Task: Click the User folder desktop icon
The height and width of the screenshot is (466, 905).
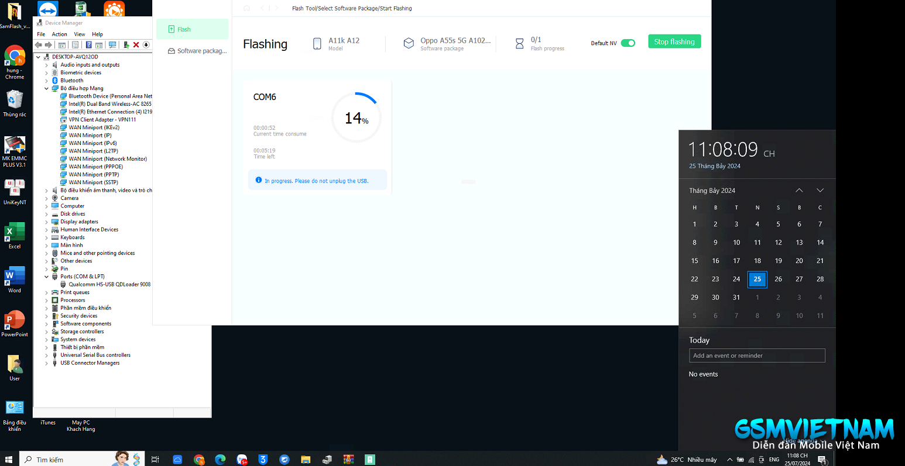Action: [x=15, y=368]
